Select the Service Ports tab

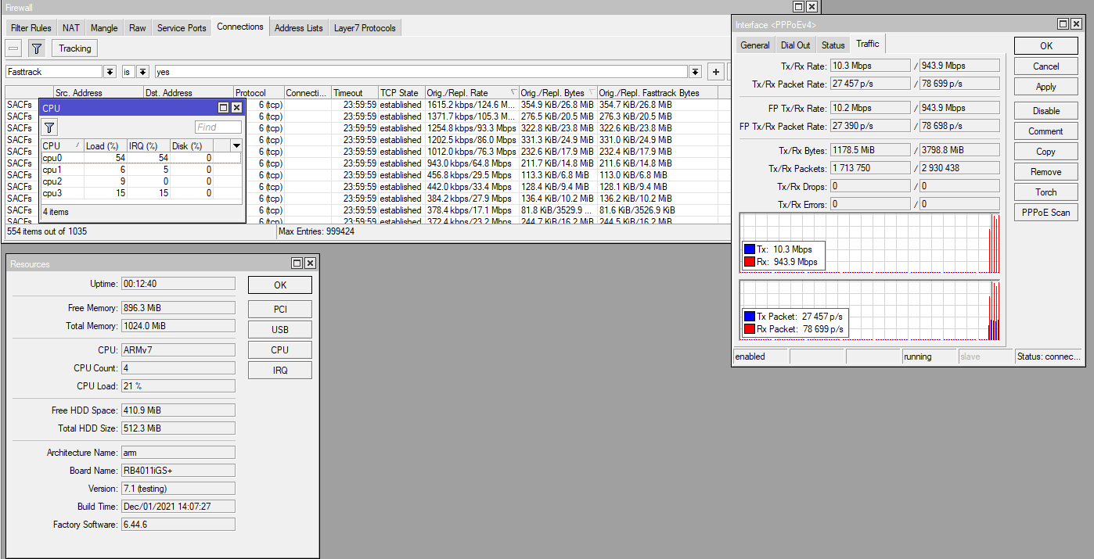click(182, 28)
